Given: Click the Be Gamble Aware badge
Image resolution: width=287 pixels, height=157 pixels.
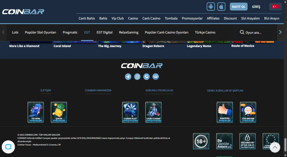Looking at the screenshot, I should (x=224, y=141).
